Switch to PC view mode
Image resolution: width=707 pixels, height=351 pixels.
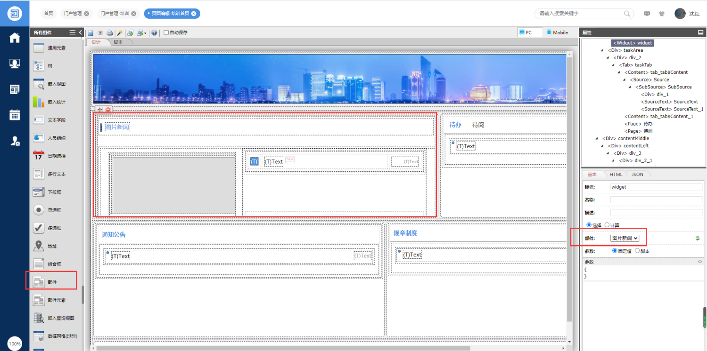click(529, 32)
